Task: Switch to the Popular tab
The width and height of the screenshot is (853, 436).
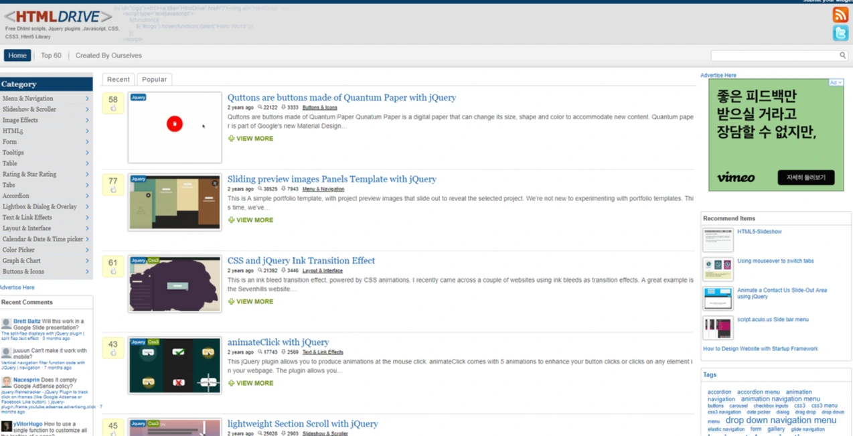Action: tap(154, 79)
